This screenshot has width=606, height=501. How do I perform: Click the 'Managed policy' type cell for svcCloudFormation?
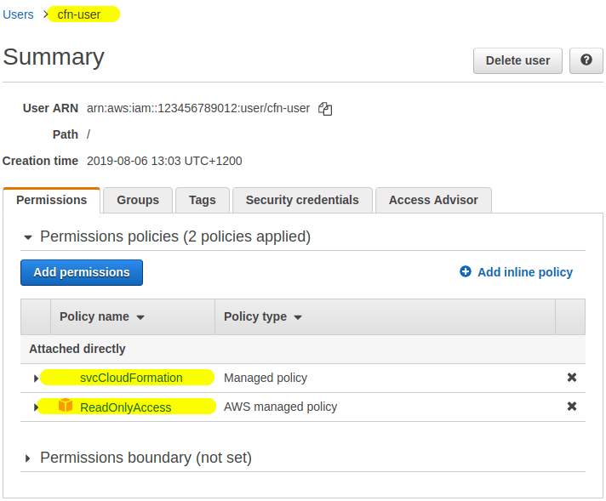[x=266, y=378]
